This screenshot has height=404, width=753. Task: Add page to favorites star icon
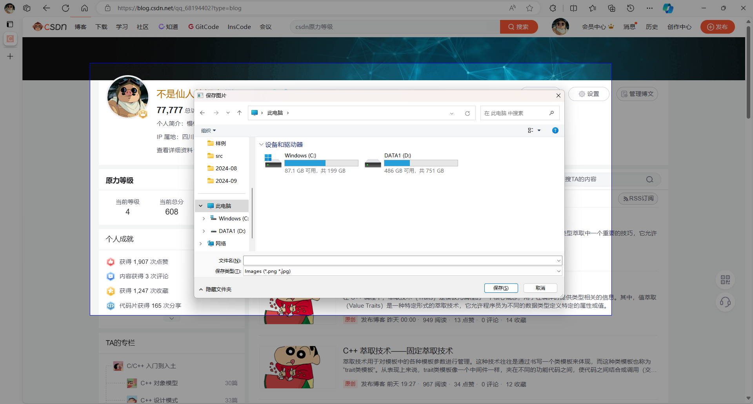click(x=529, y=8)
